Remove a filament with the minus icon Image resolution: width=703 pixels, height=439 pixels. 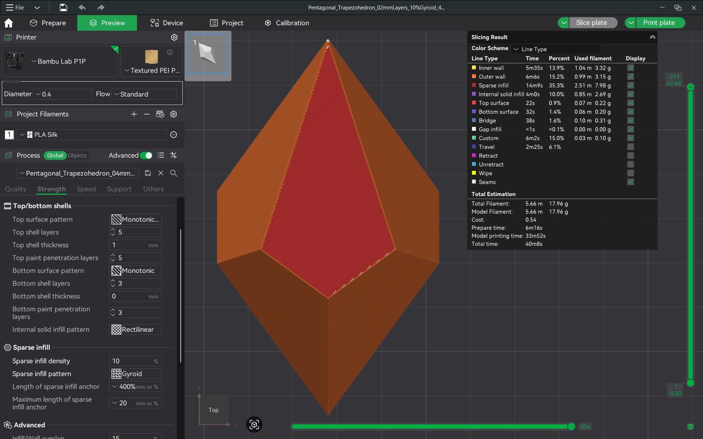(x=147, y=114)
